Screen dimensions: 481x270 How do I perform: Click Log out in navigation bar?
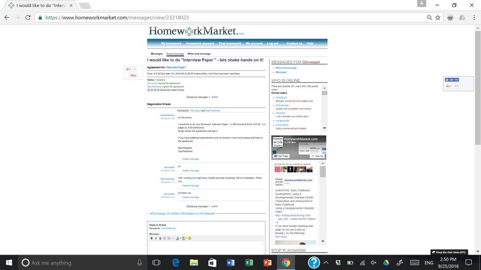[x=273, y=44]
